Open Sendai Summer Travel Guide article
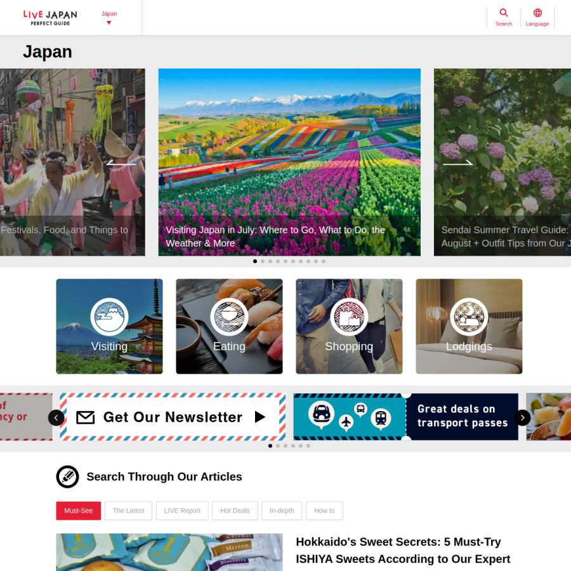The height and width of the screenshot is (571, 571). pyautogui.click(x=502, y=162)
